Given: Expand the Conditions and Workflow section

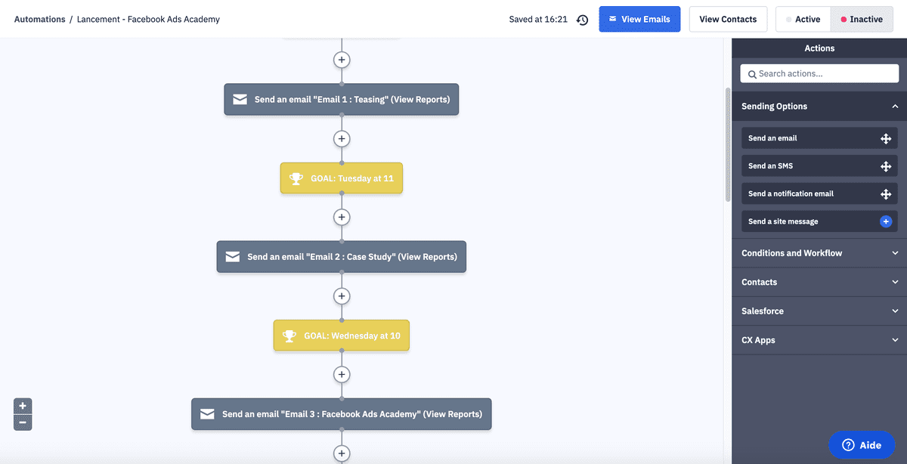Looking at the screenshot, I should tap(819, 253).
